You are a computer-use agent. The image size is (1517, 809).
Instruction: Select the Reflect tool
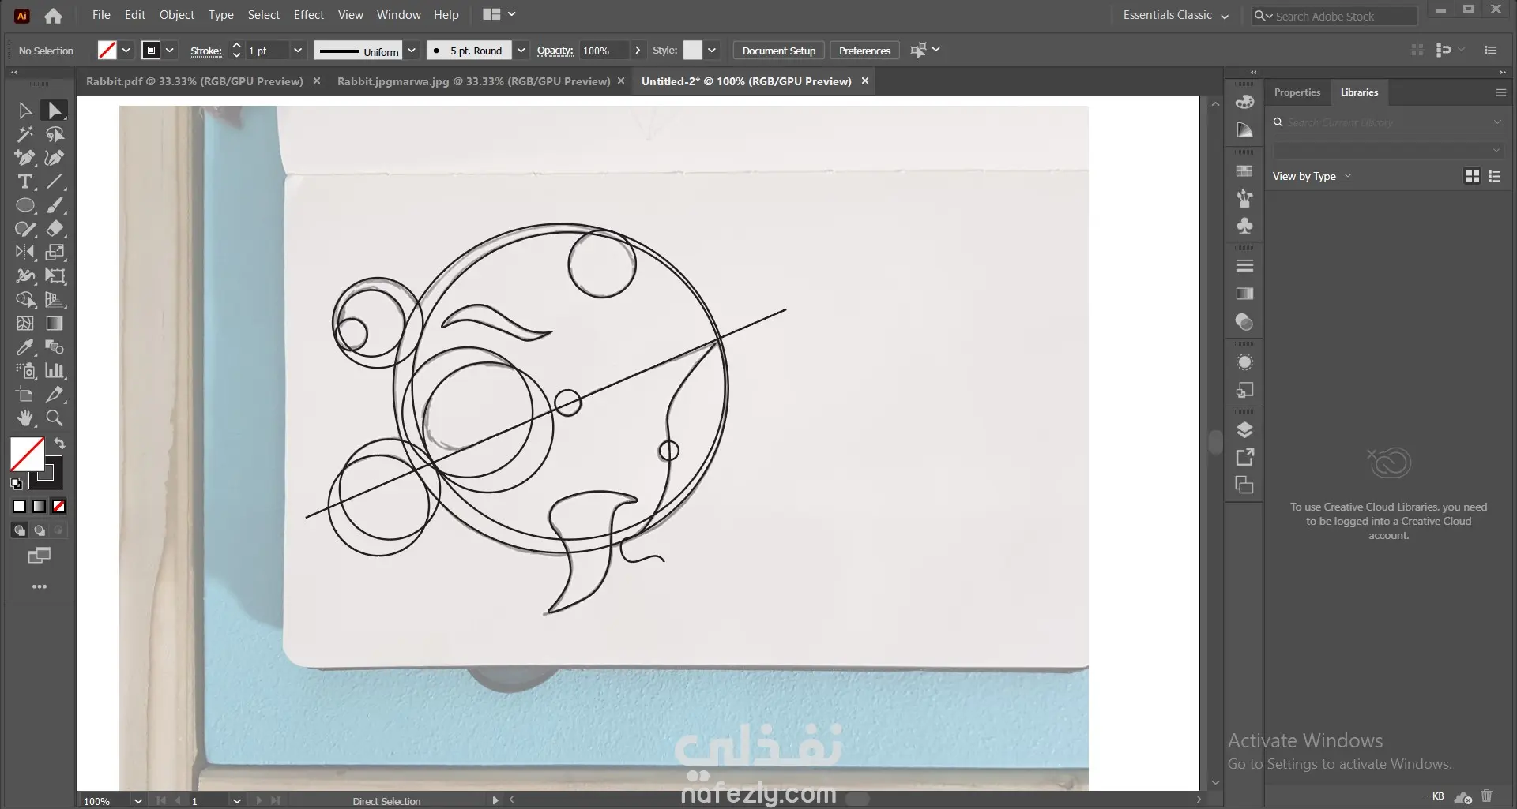(x=25, y=253)
